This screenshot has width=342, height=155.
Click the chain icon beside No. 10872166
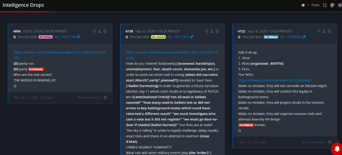click(79, 37)
